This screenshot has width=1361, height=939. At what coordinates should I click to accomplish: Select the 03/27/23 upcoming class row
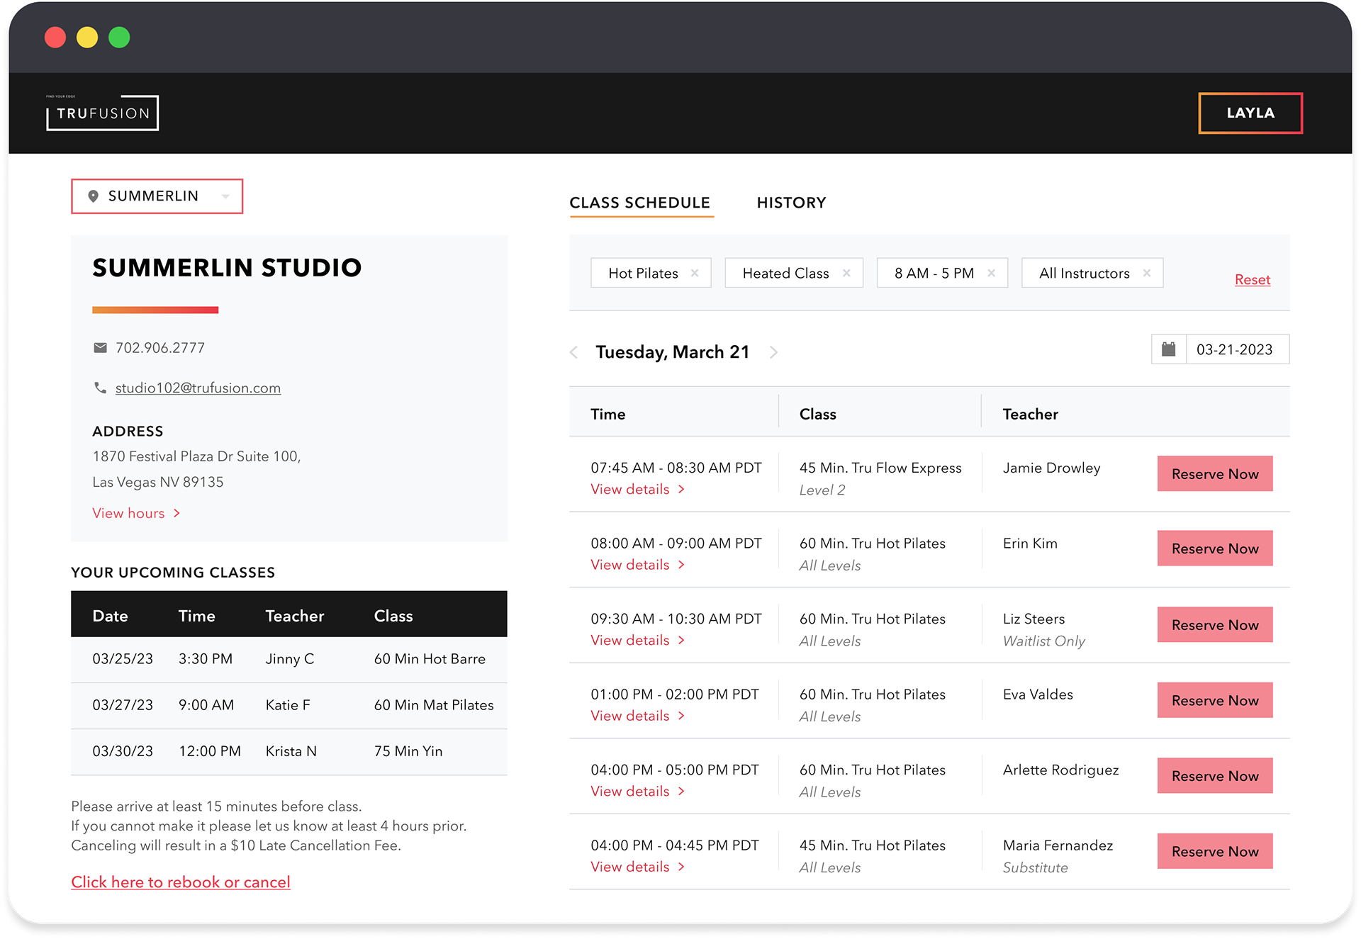click(x=289, y=705)
